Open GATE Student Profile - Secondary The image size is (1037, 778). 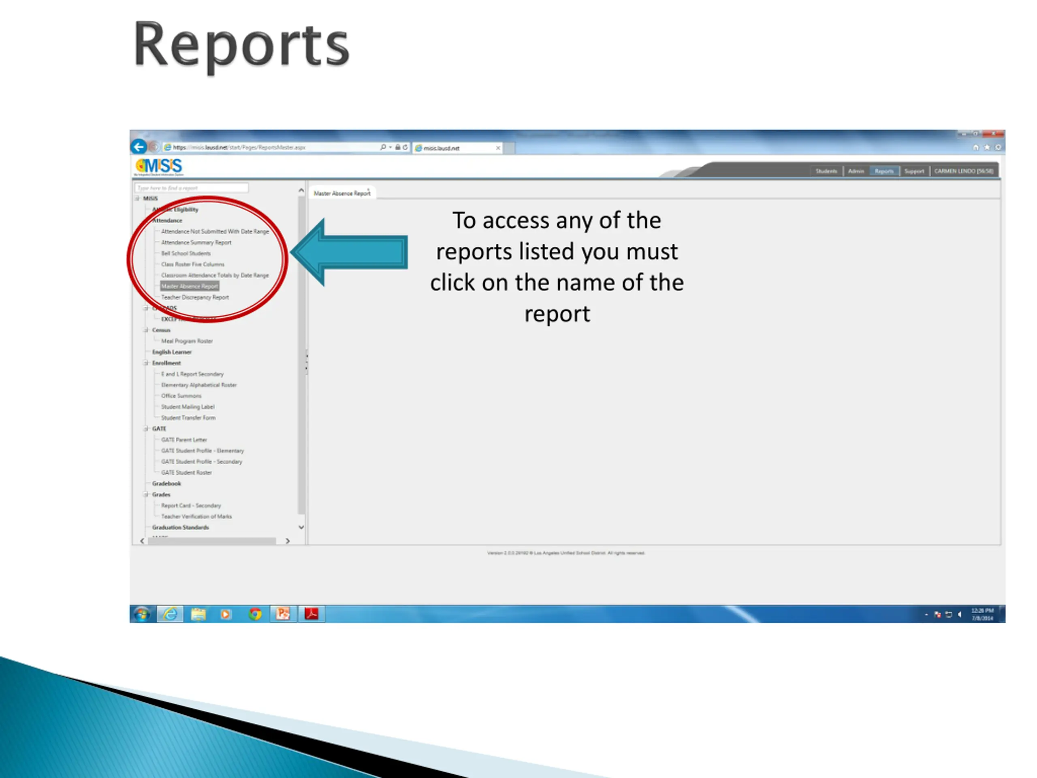coord(202,462)
